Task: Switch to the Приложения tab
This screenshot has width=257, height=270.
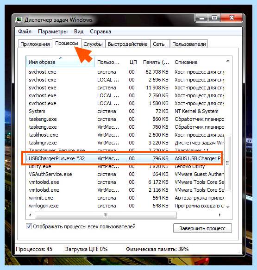Action: coord(35,44)
